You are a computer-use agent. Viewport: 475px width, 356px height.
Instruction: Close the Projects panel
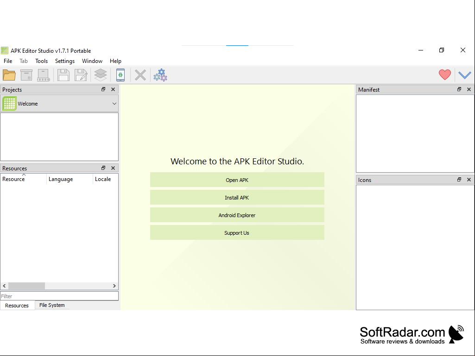(x=113, y=89)
